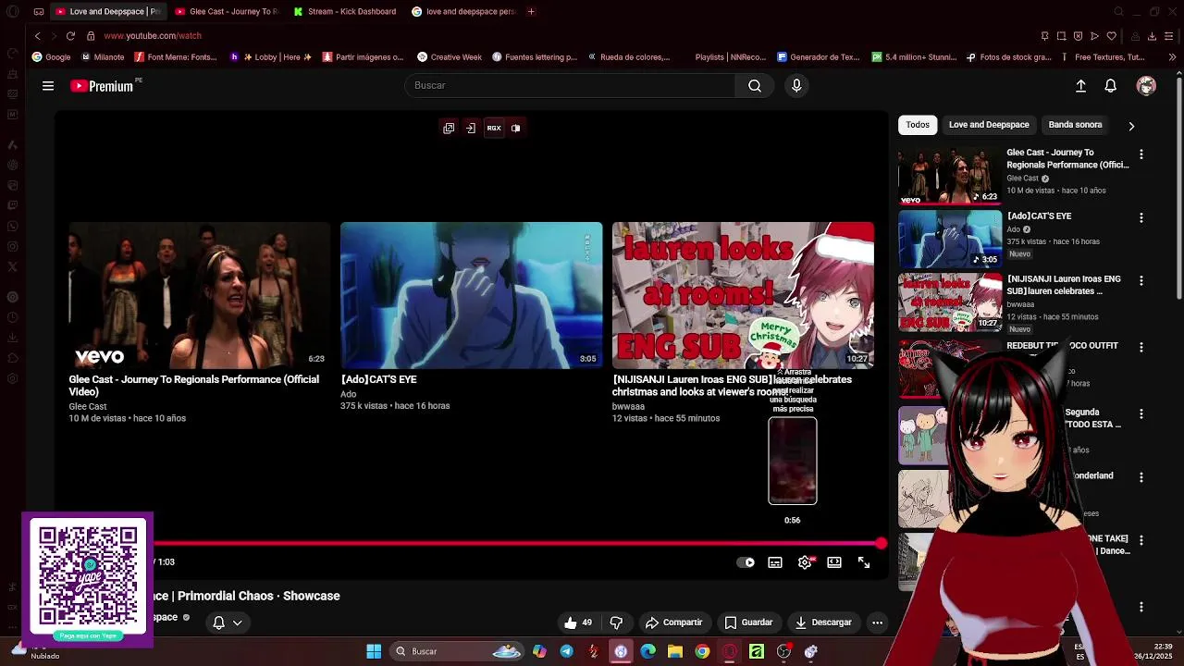This screenshot has width=1184, height=666.
Task: Open the Rueda de colores bookmark
Action: [628, 57]
